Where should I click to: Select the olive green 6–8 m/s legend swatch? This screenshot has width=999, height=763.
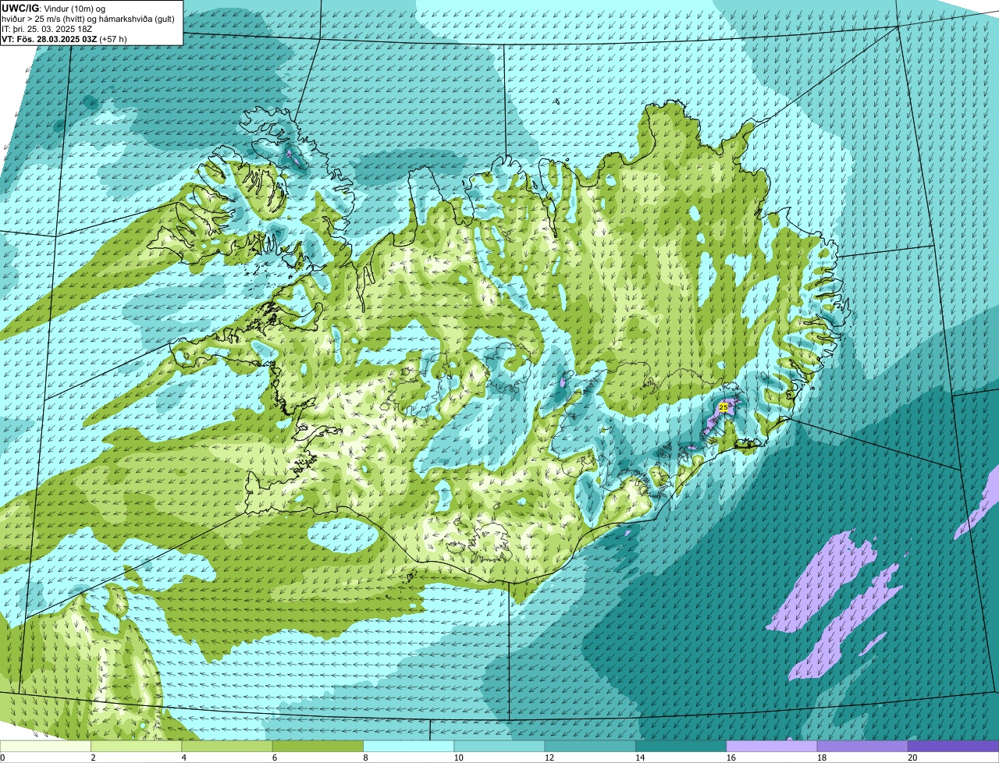tap(318, 746)
